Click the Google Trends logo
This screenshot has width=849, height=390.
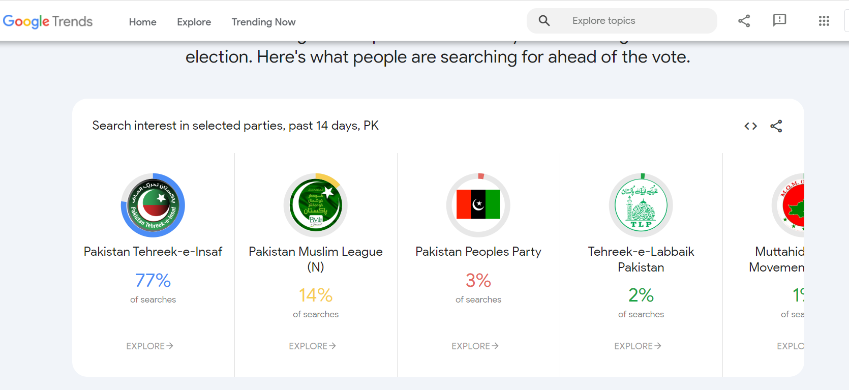click(48, 21)
